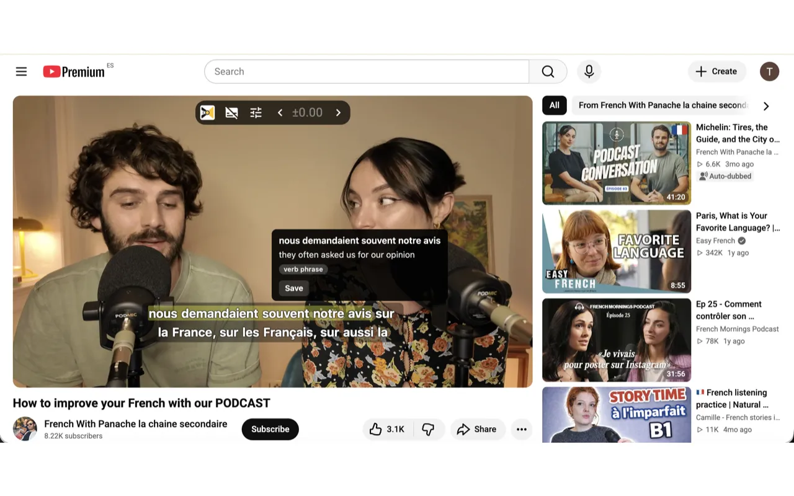Click French Mornings Podcast channel name

coord(738,329)
